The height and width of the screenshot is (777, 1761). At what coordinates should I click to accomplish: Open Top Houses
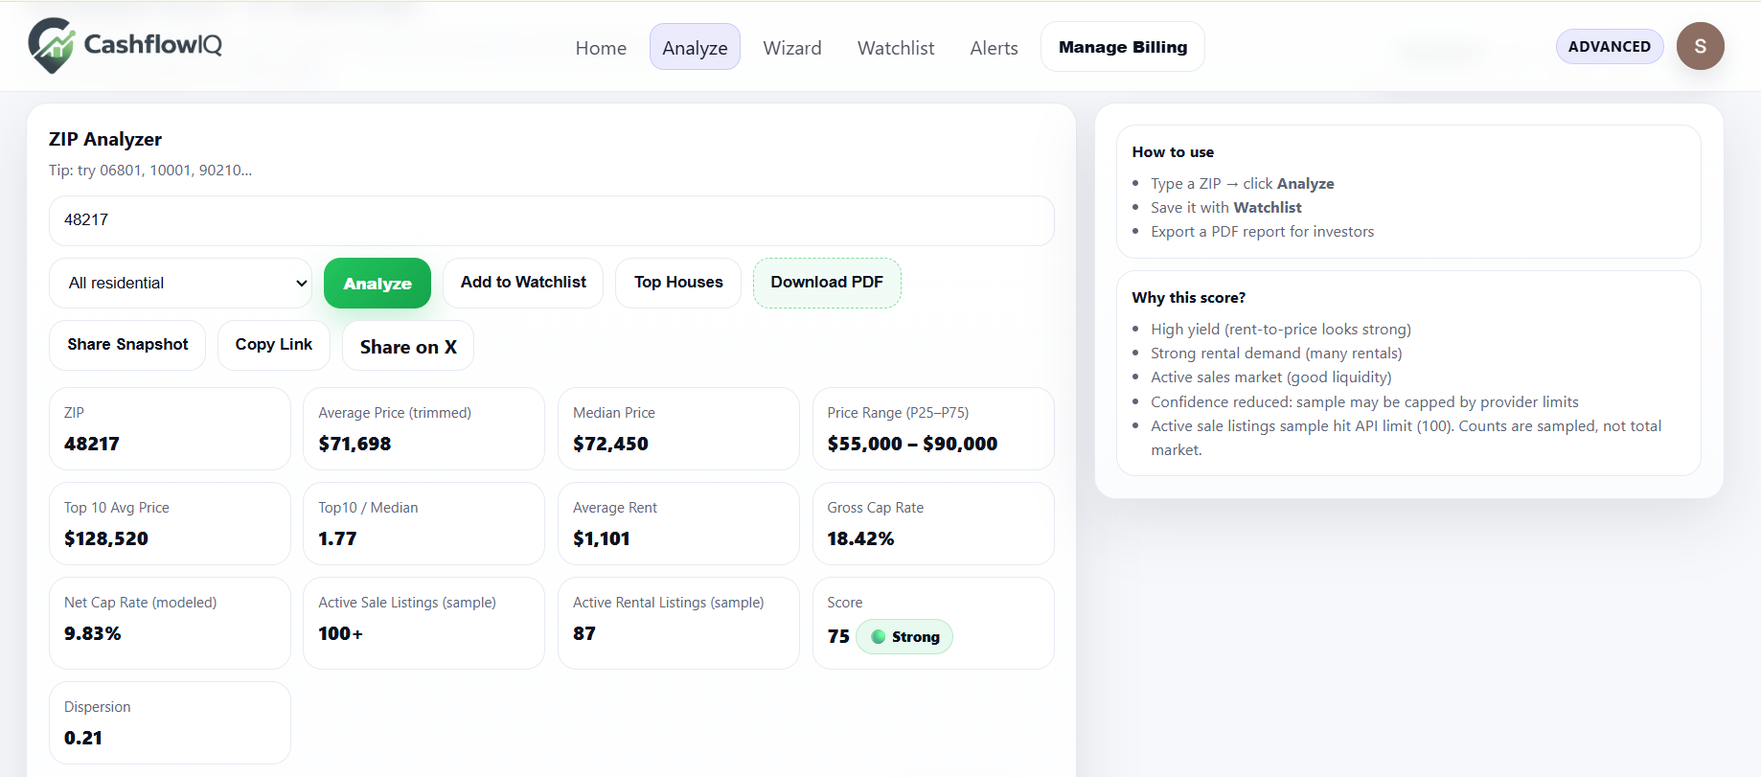click(x=678, y=283)
